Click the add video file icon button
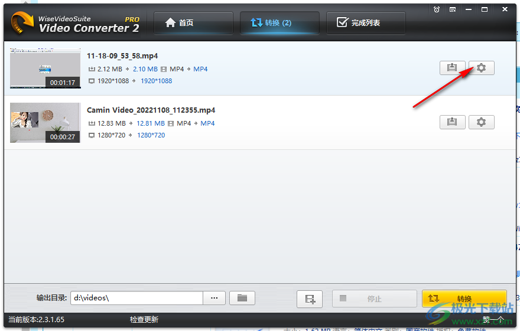The width and height of the screenshot is (520, 331). click(310, 299)
